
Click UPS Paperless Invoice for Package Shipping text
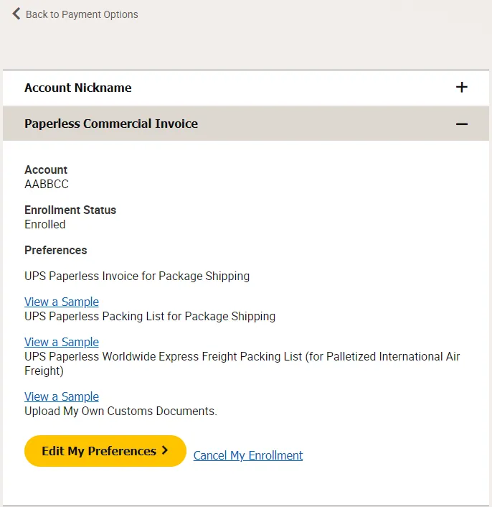pyautogui.click(x=137, y=276)
